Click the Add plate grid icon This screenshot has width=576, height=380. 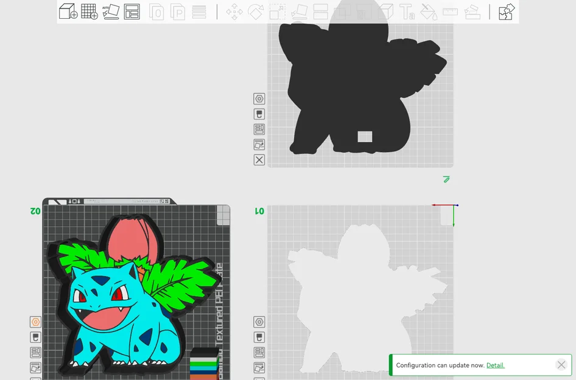(x=90, y=12)
